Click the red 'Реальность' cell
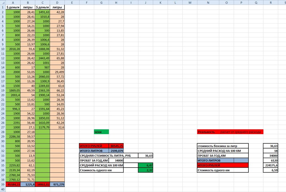Viewport: 286px width, 192px height. coord(208,132)
